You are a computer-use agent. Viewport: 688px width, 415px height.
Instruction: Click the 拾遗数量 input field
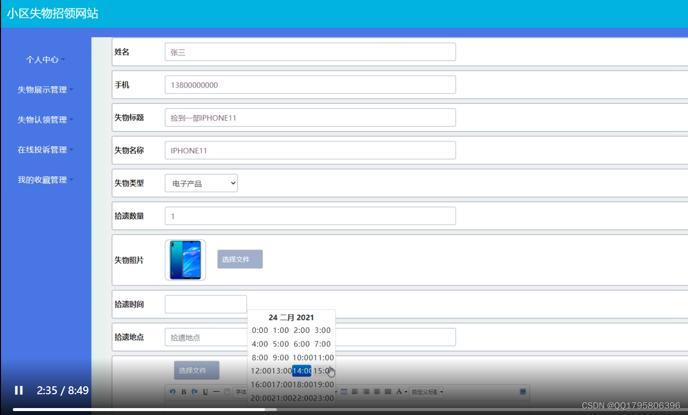[310, 216]
